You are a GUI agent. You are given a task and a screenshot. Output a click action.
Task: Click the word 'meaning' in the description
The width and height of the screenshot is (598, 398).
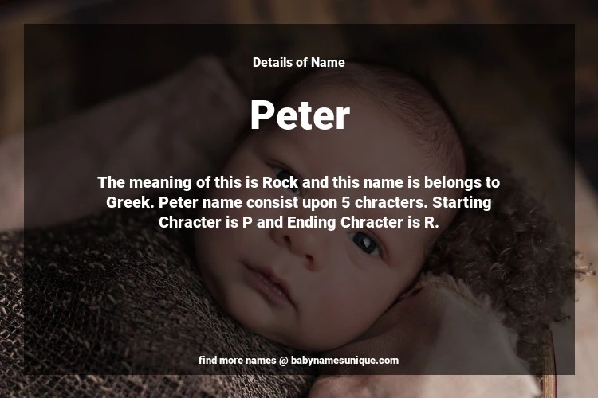coord(160,183)
